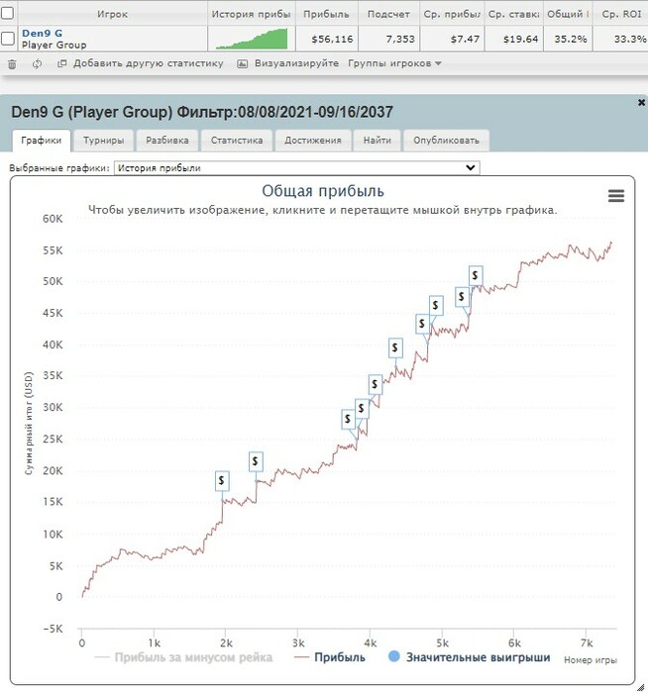Screen dimensions: 648x693
Task: Switch to the Графики tab
Action: click(42, 141)
